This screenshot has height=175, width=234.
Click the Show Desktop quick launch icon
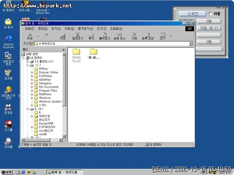18,172
